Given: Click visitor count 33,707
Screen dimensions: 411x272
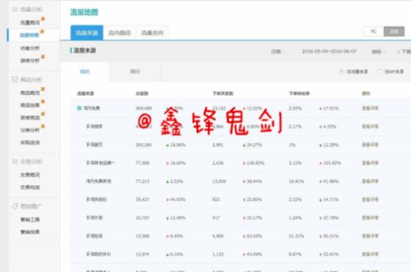Looking at the screenshot, I should point(142,217).
